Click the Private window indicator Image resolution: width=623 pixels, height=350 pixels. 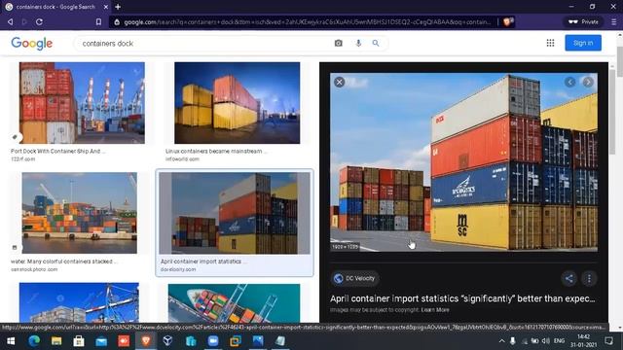point(583,21)
